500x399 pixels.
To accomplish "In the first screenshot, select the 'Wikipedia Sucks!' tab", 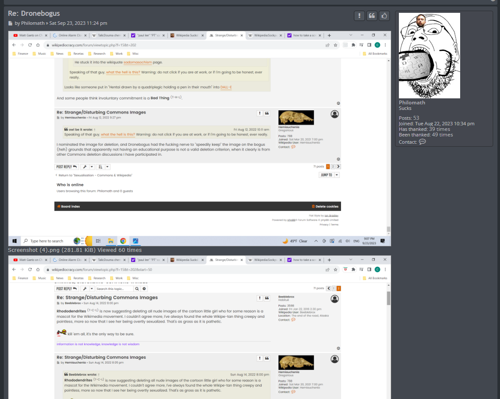I will coord(187,35).
